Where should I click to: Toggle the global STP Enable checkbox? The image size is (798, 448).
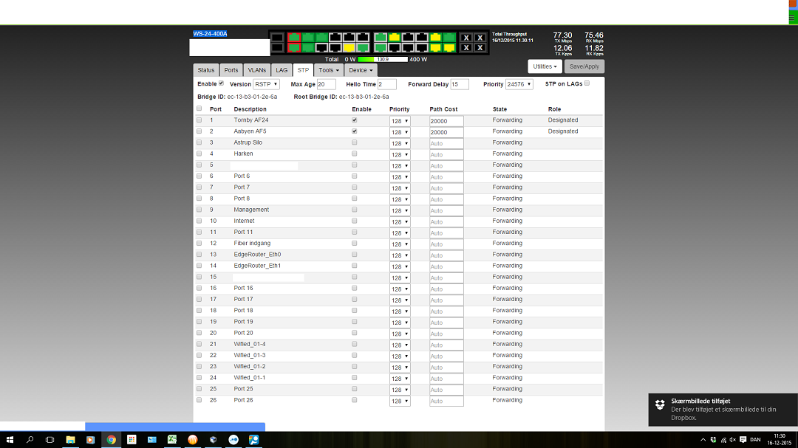pos(221,83)
